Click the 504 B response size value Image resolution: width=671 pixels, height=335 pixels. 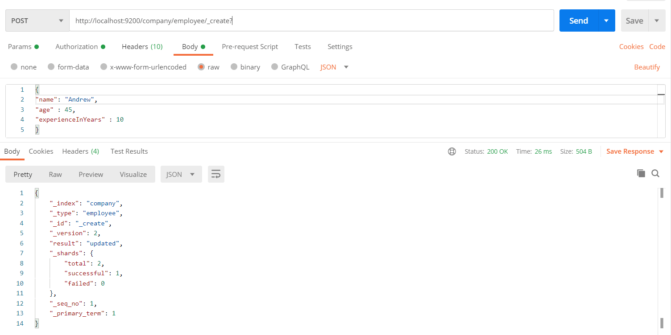pos(584,151)
